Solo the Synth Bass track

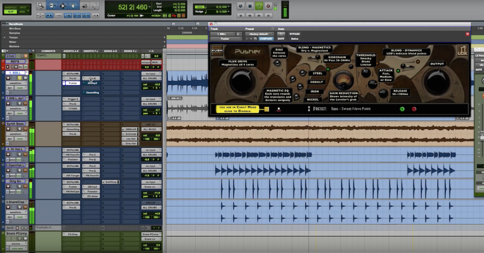pyautogui.click(x=19, y=129)
